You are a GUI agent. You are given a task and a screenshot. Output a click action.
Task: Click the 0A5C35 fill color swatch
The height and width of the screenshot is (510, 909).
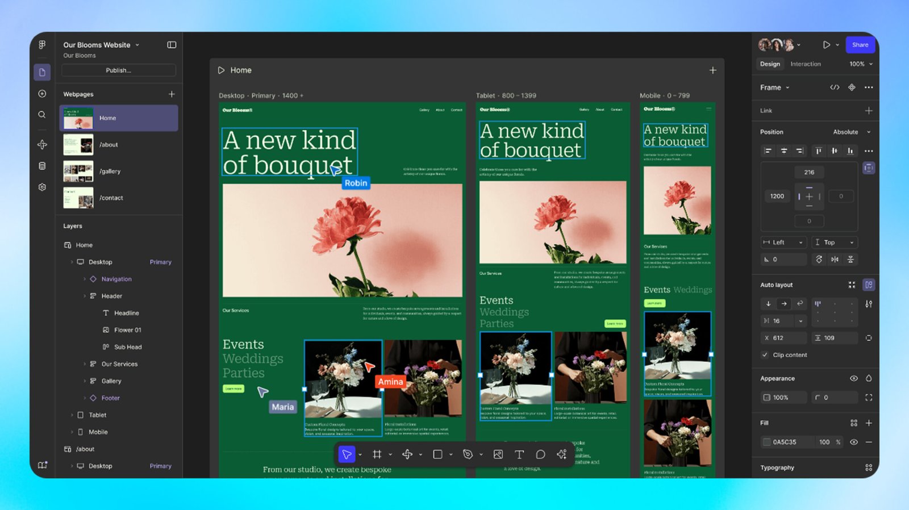[x=767, y=442]
